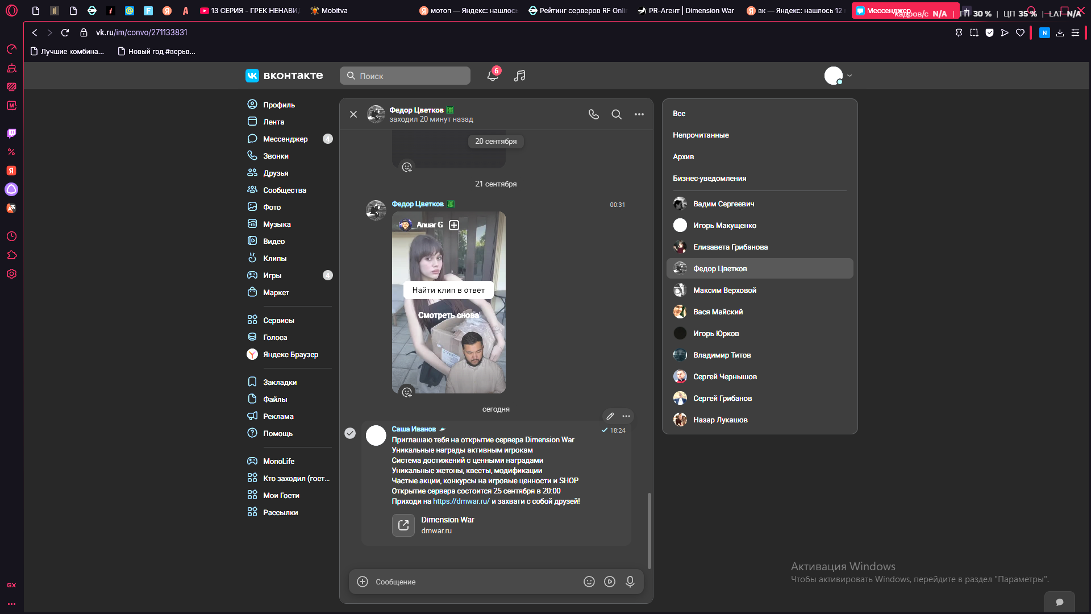Open chat with Назар Лукашов

click(x=760, y=420)
